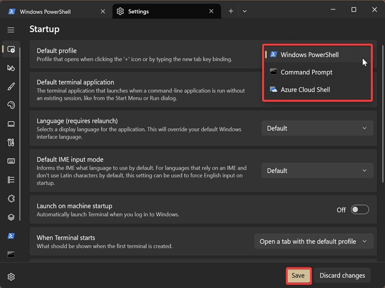Open the Default IME input mode dropdown
The width and height of the screenshot is (385, 288).
tap(317, 170)
